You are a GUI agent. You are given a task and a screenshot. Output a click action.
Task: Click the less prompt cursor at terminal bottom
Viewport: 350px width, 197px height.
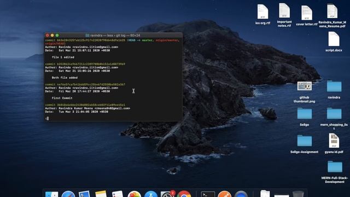(x=47, y=118)
